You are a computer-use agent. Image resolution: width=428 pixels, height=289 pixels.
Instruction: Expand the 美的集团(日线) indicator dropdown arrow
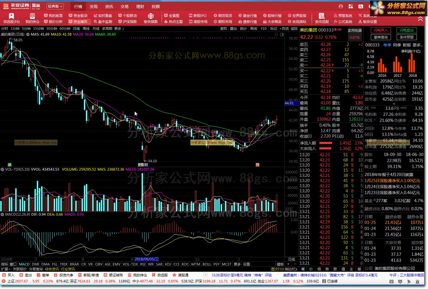(28, 34)
